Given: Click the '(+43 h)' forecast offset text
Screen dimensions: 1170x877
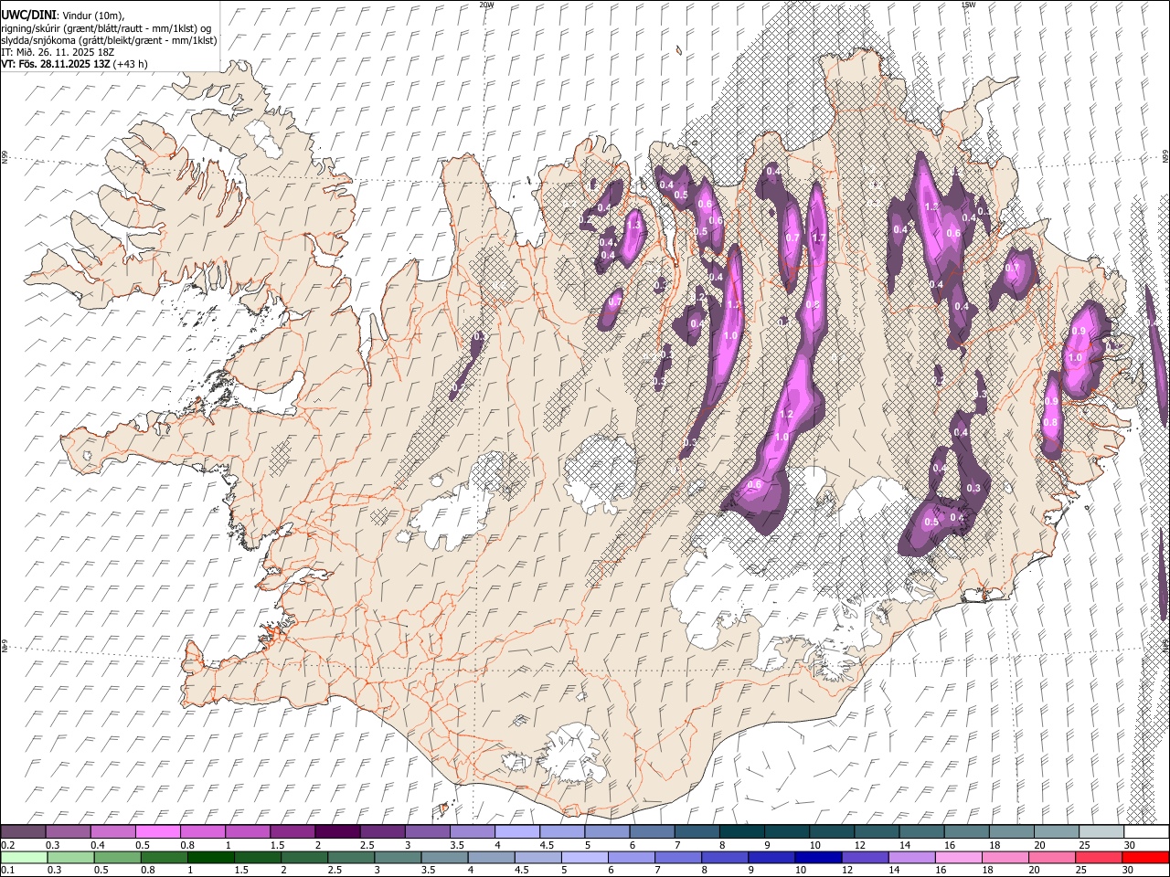Looking at the screenshot, I should coord(132,64).
